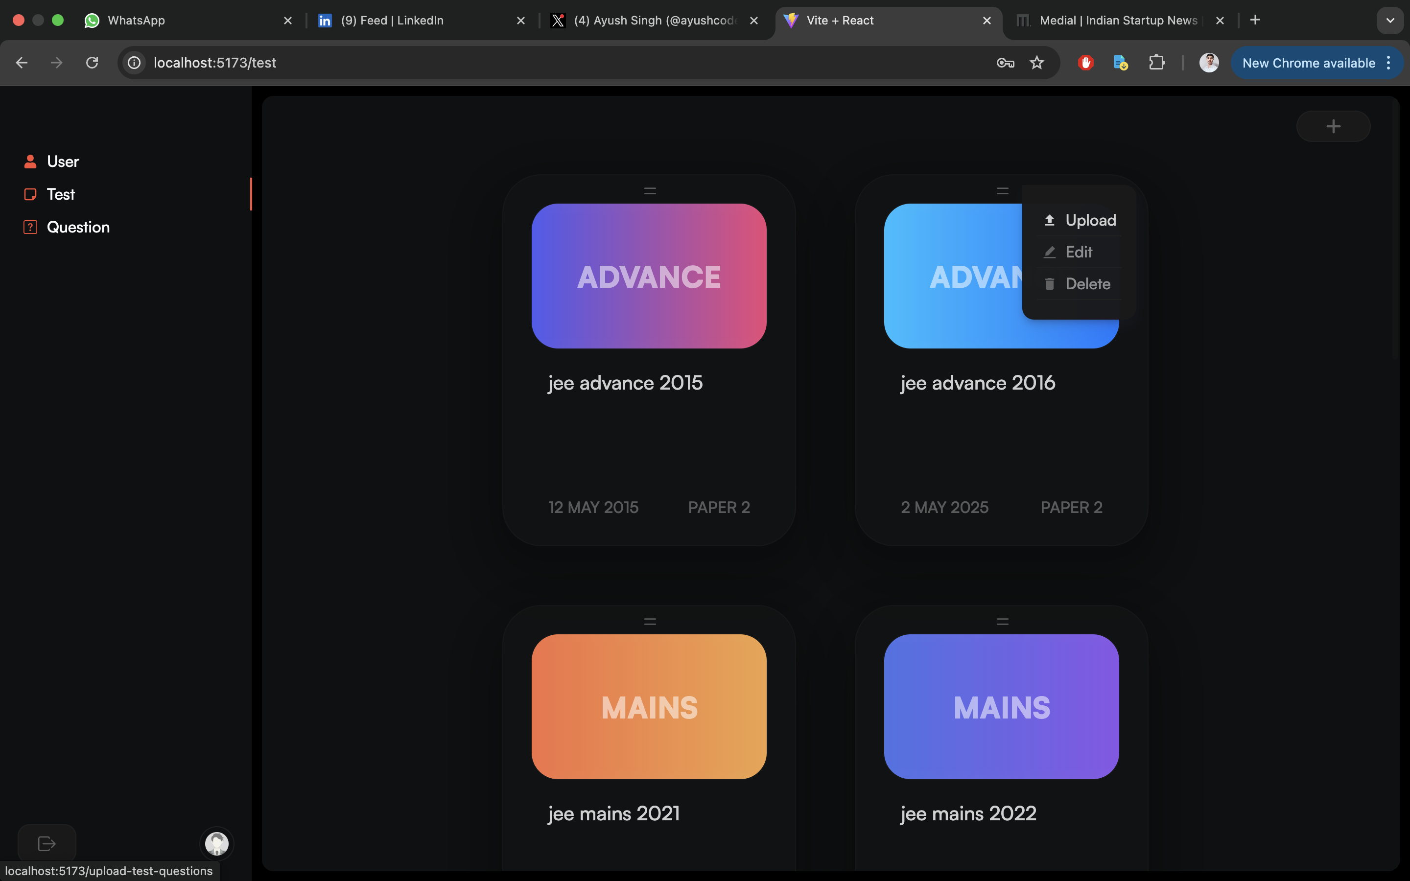Click the plus button to add a test
Image resolution: width=1410 pixels, height=881 pixels.
[1333, 126]
